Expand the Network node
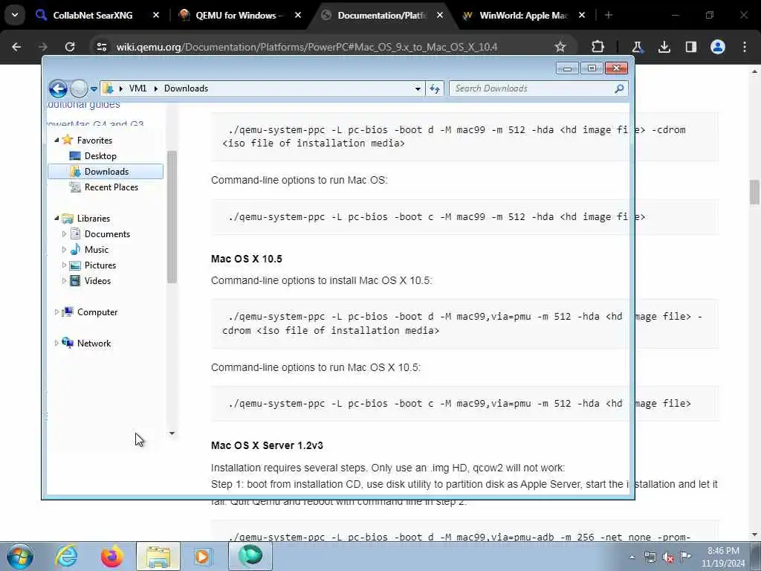 pyautogui.click(x=56, y=343)
